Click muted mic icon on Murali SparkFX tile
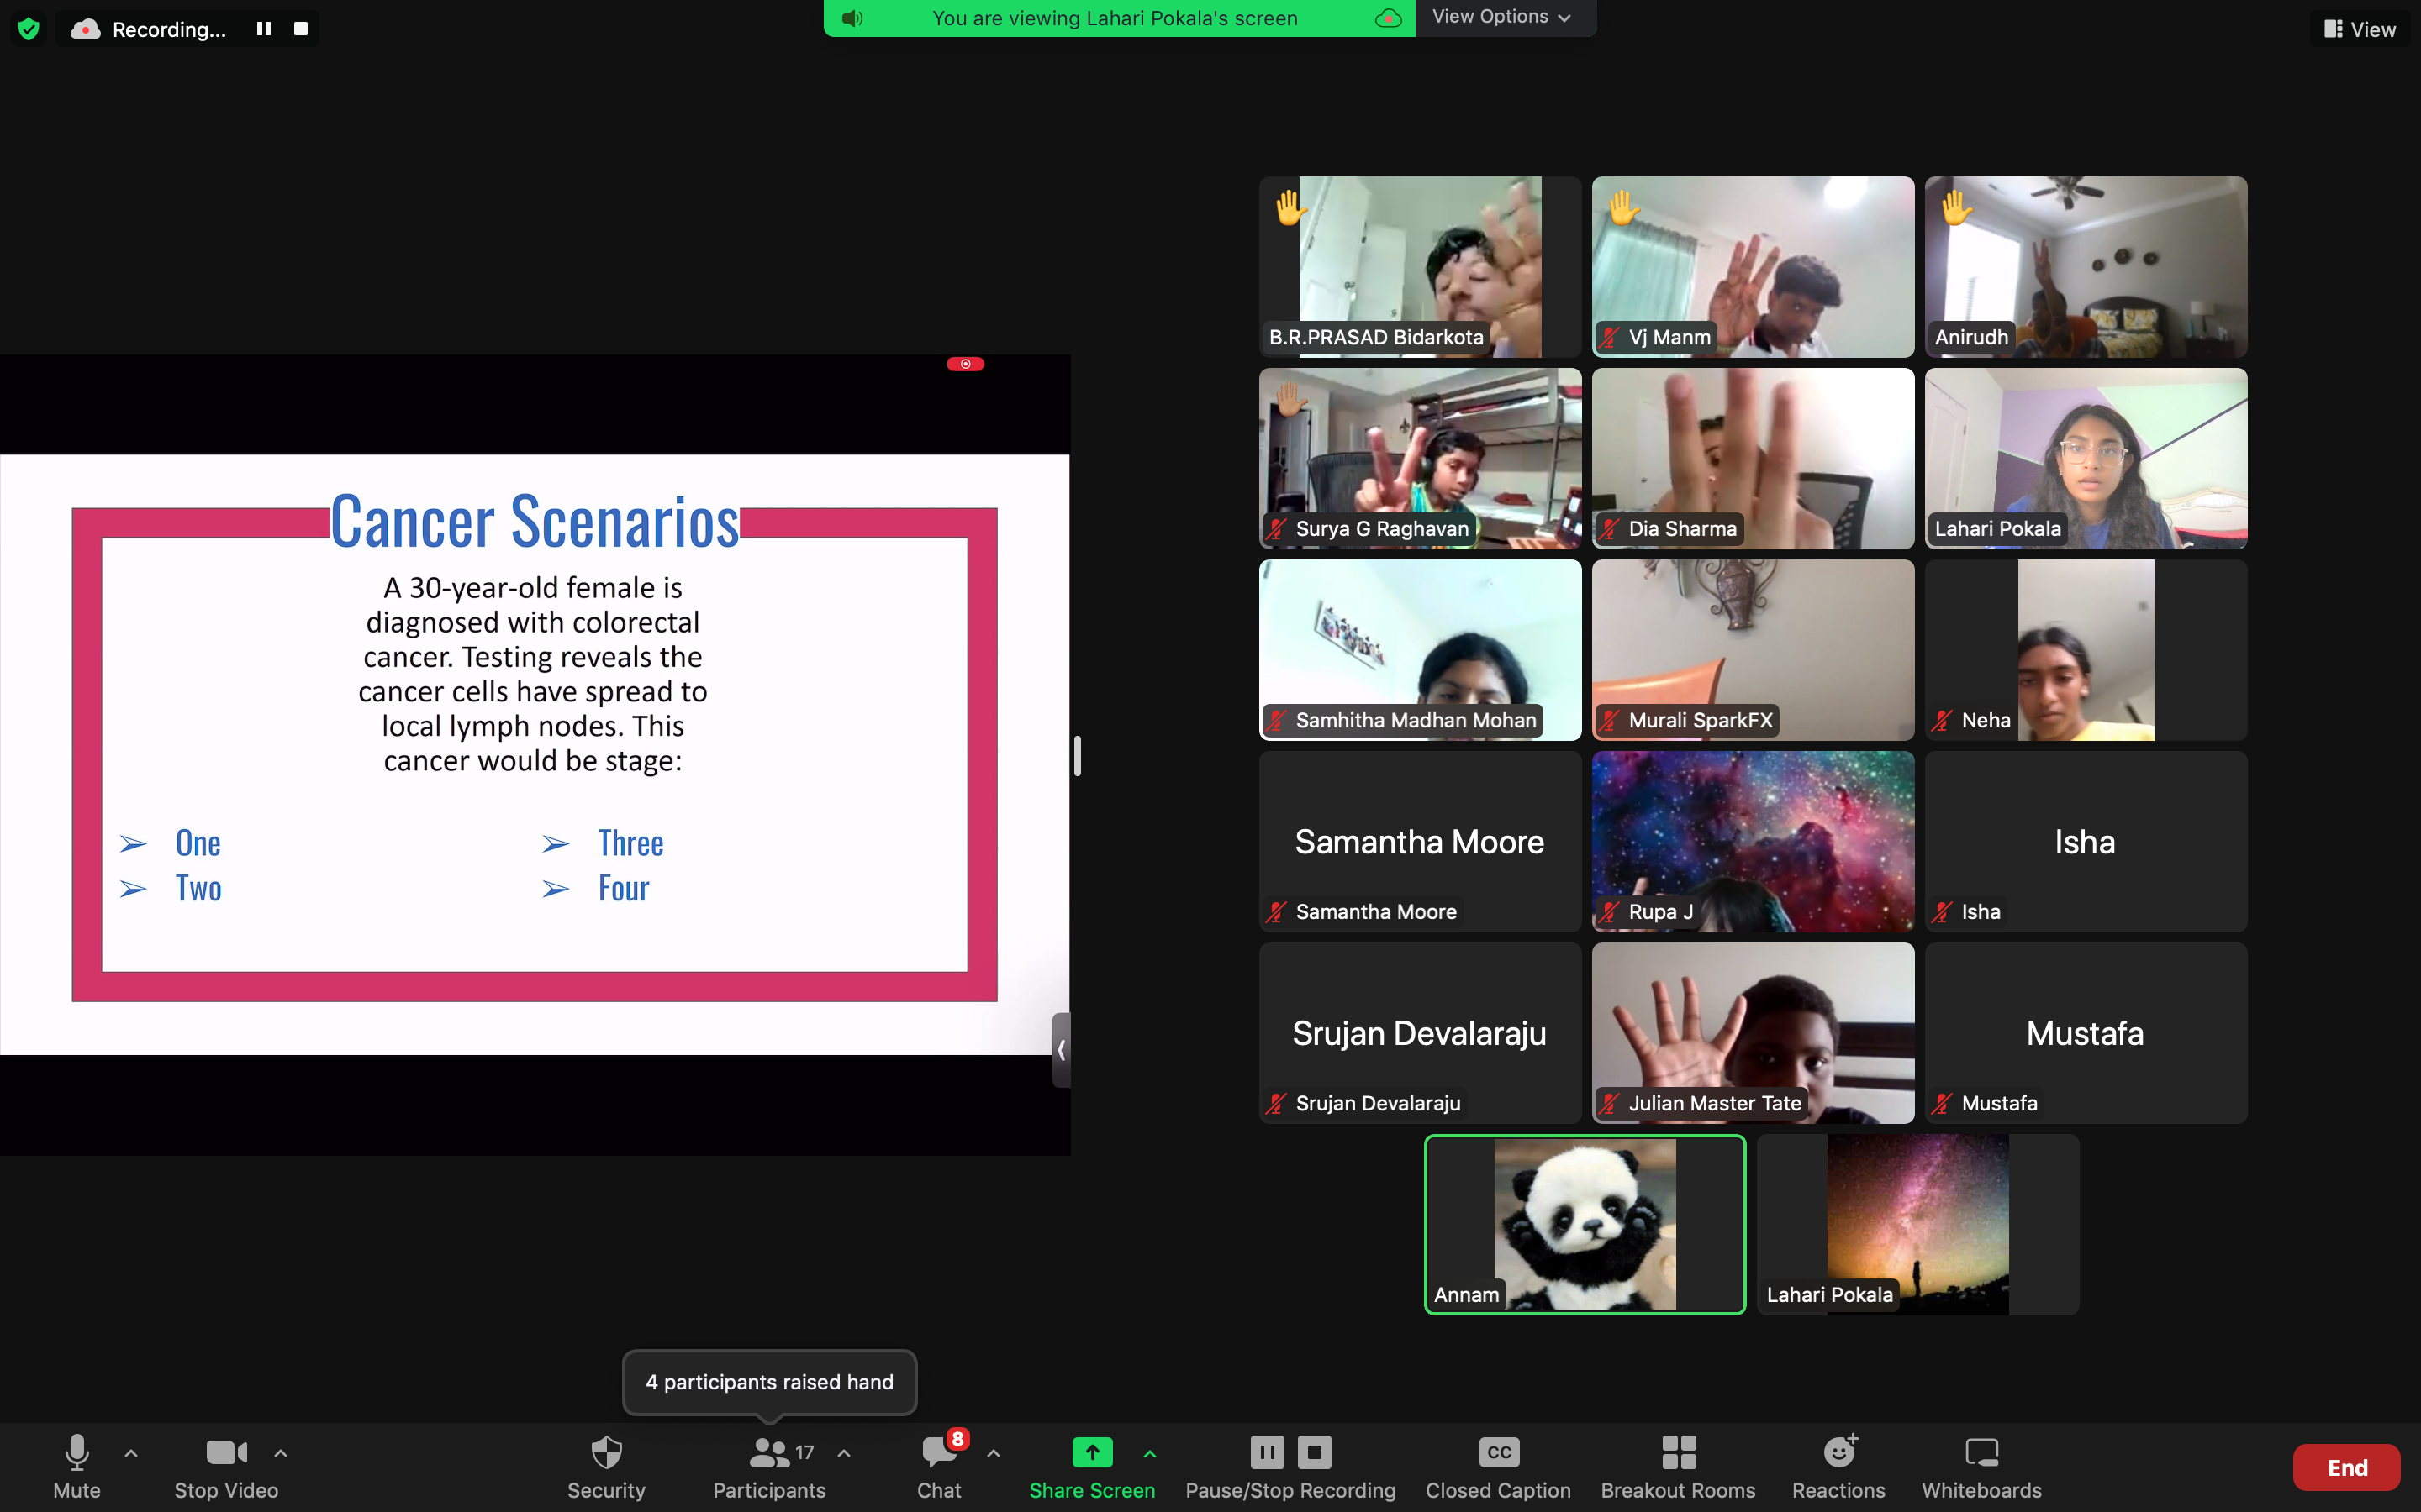 (x=1609, y=720)
